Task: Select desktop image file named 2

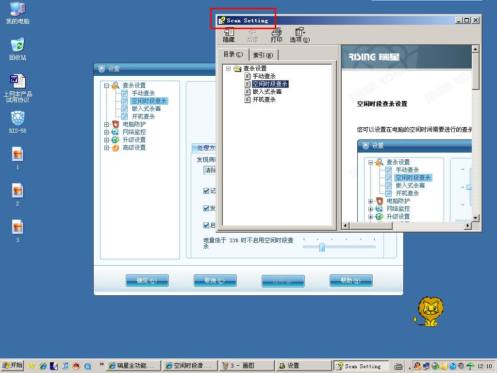Action: (18, 194)
